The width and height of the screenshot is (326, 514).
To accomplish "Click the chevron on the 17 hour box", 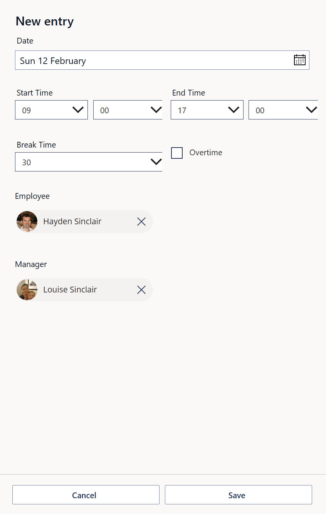I will pyautogui.click(x=234, y=110).
